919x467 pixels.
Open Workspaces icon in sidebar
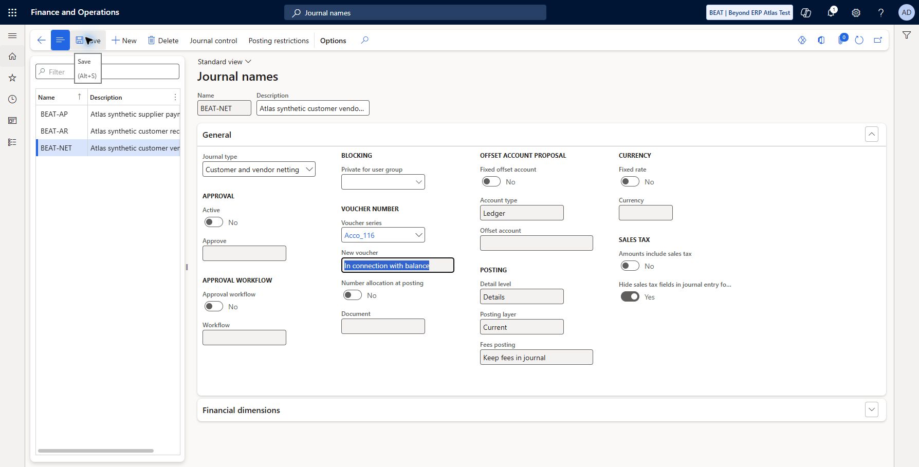pos(12,121)
